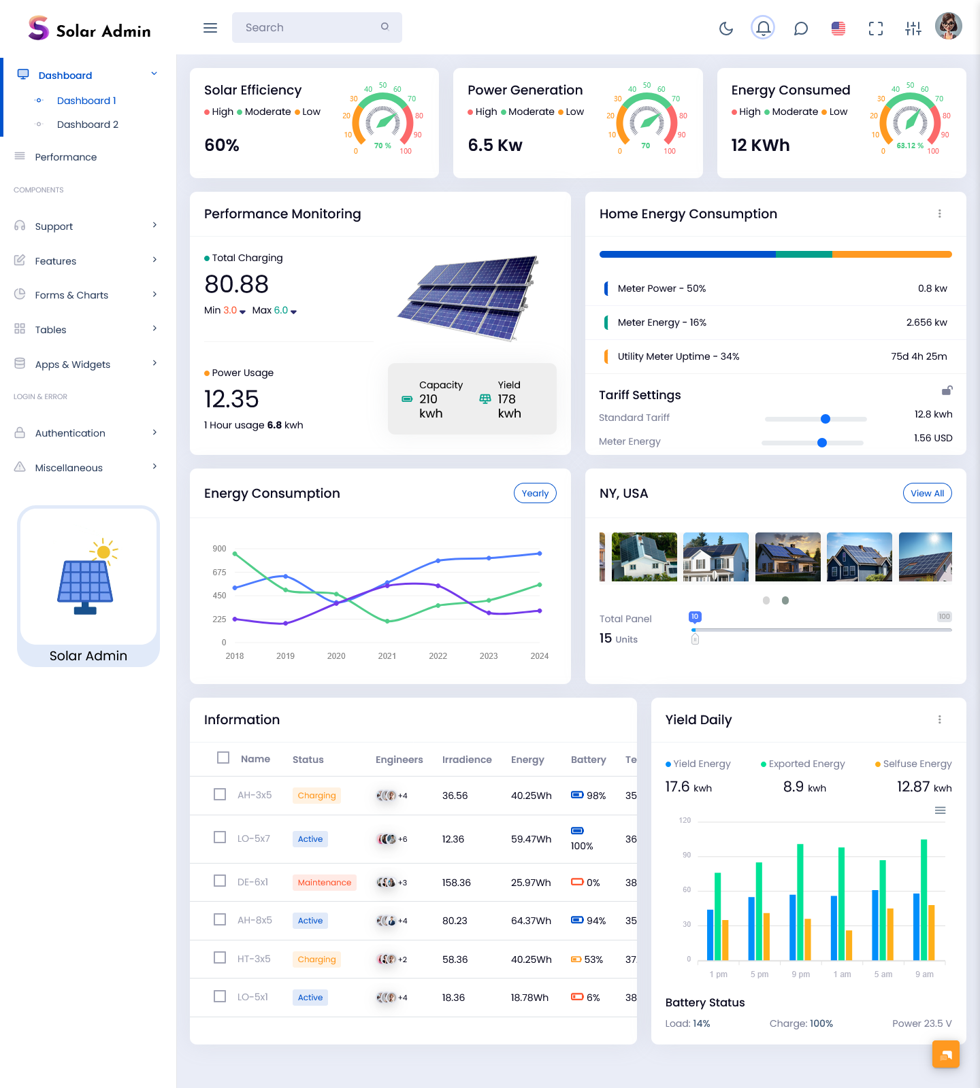Enter fullscreen mode via header icon
This screenshot has width=980, height=1088.
tap(876, 28)
